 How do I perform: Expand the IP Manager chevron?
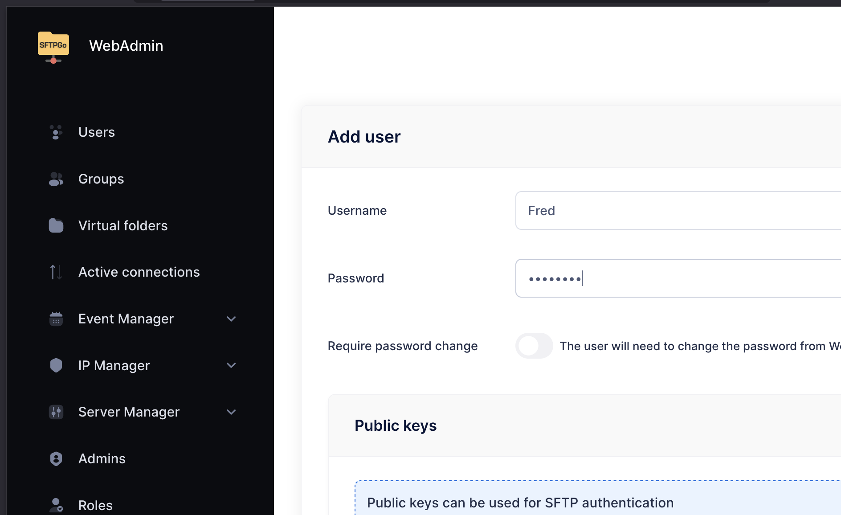(x=231, y=365)
